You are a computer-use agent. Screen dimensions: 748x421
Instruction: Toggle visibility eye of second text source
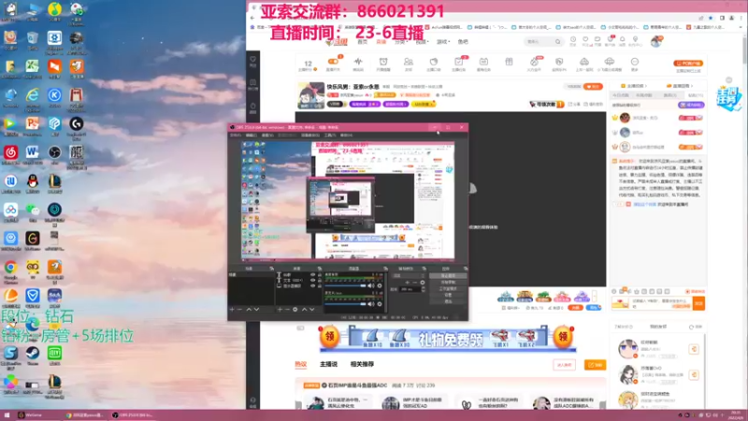coord(312,280)
